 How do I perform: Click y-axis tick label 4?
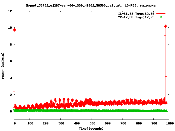pos(11,78)
